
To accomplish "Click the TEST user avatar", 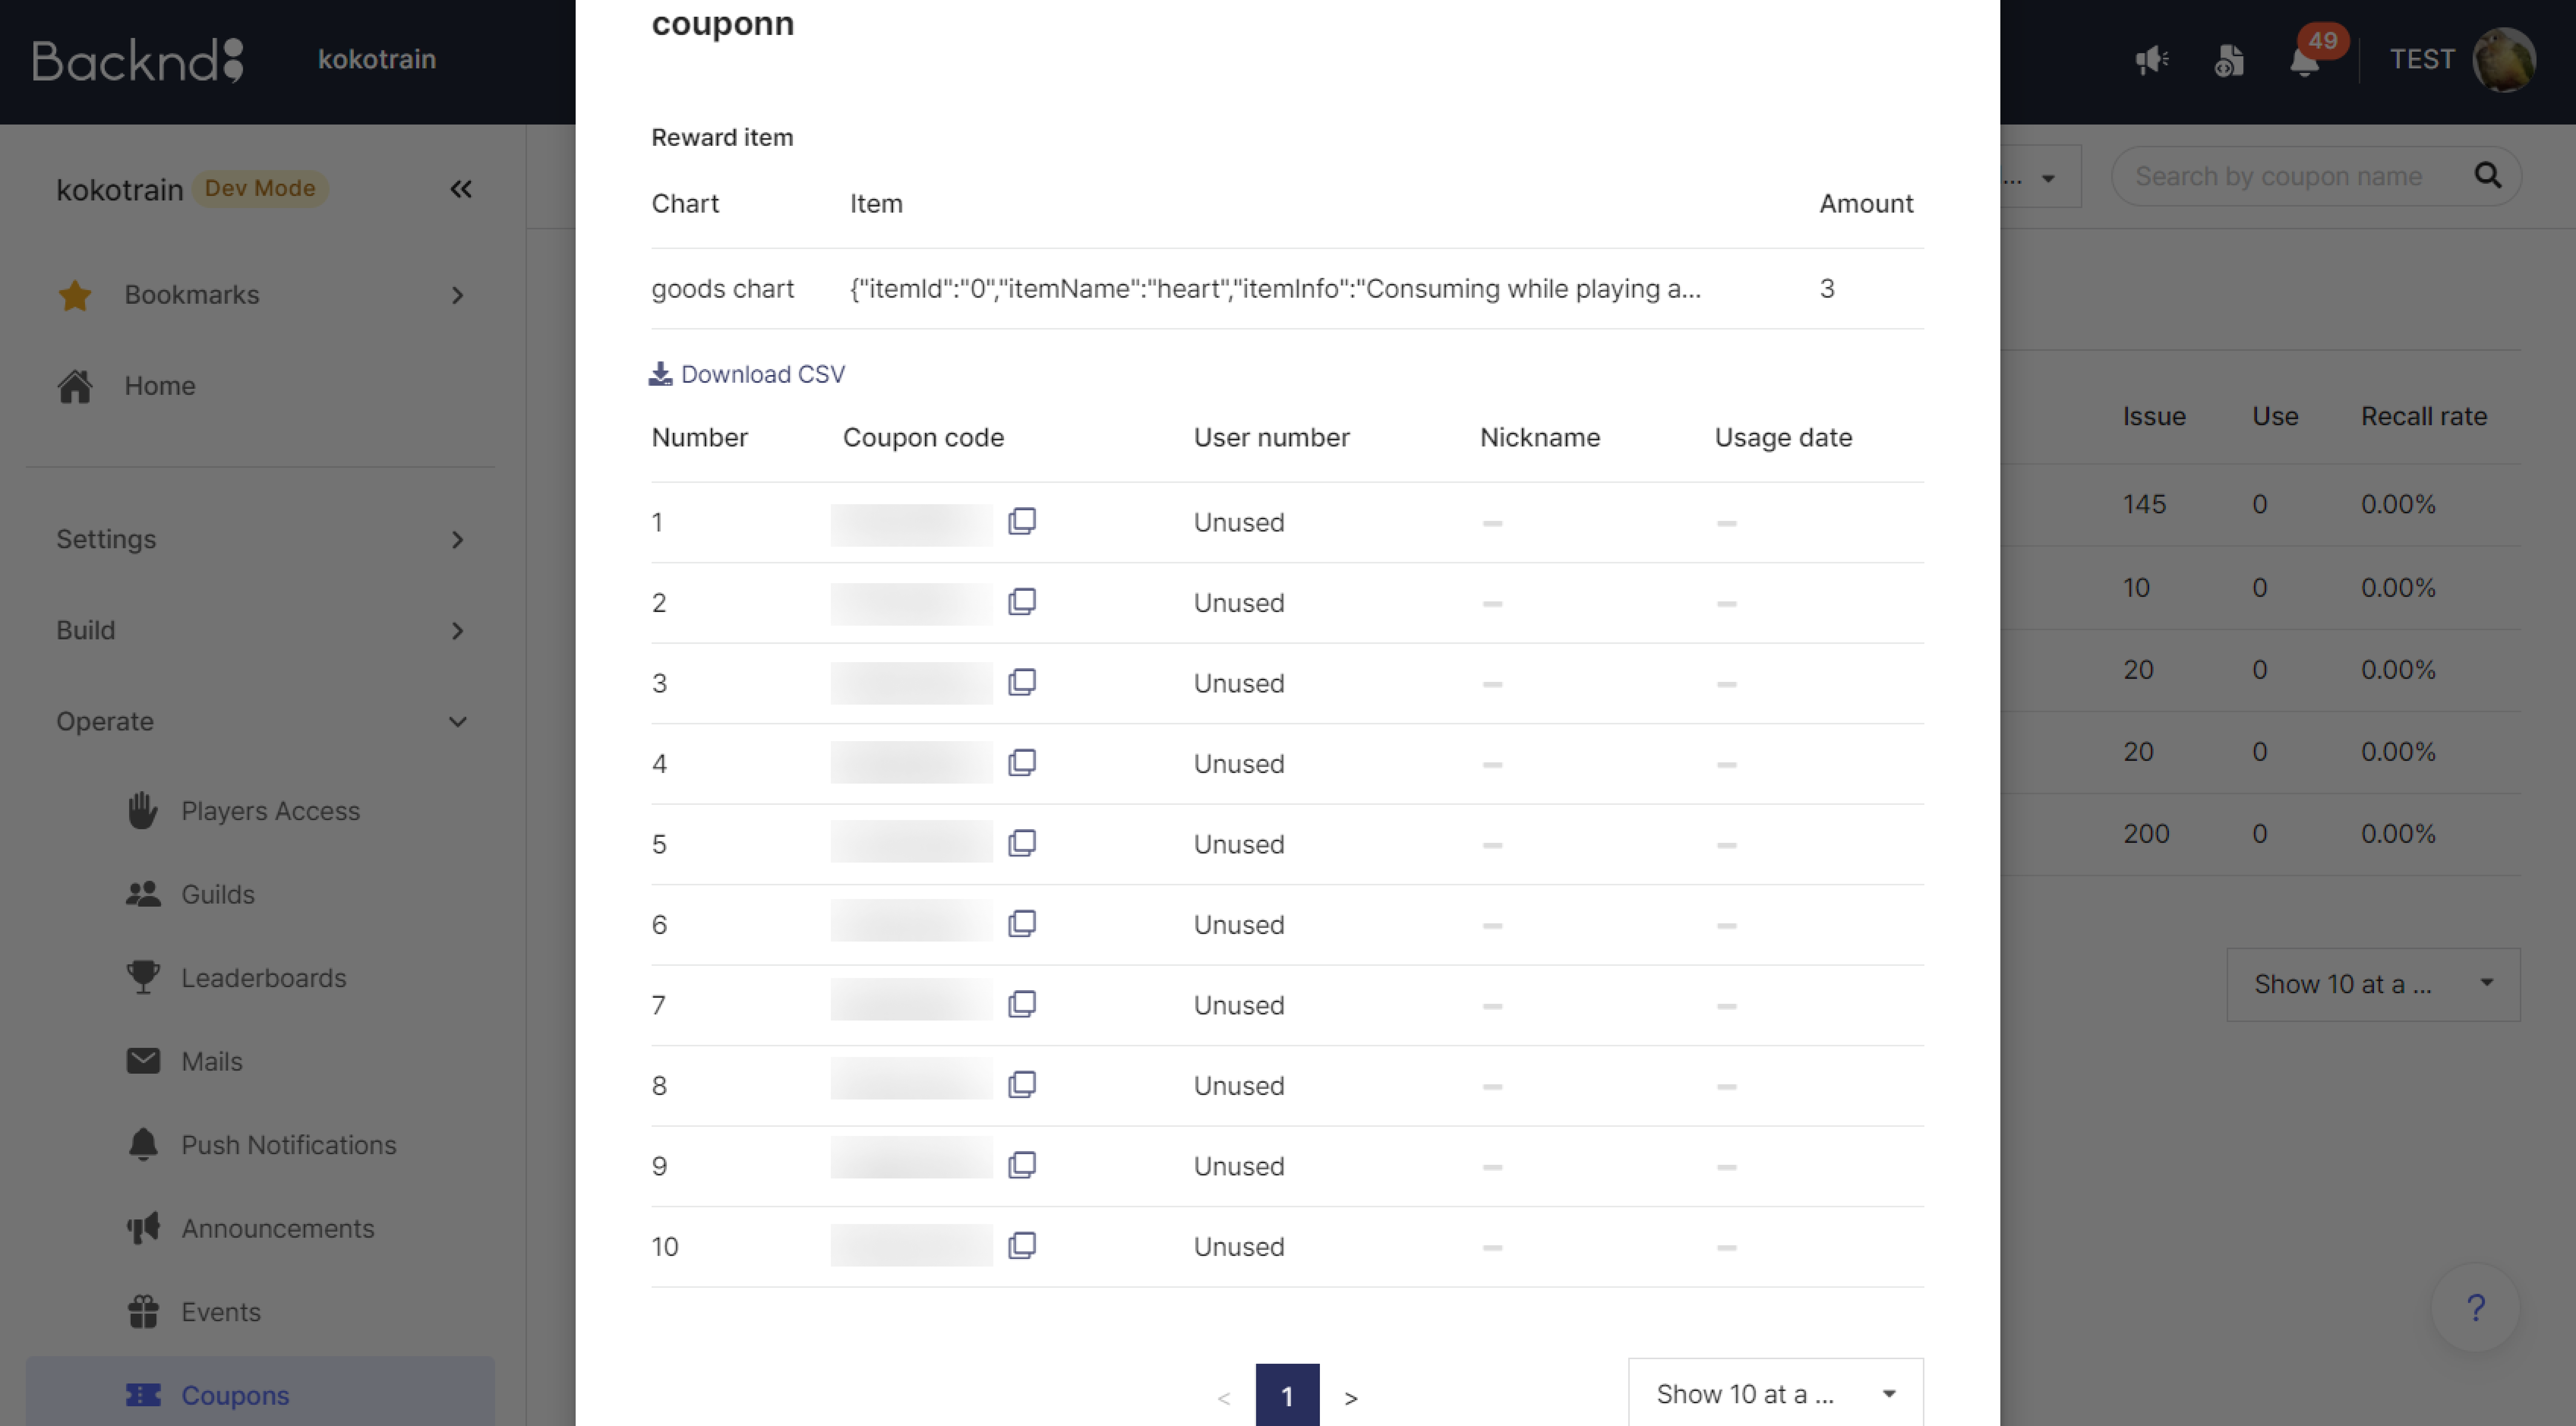I will point(2504,60).
